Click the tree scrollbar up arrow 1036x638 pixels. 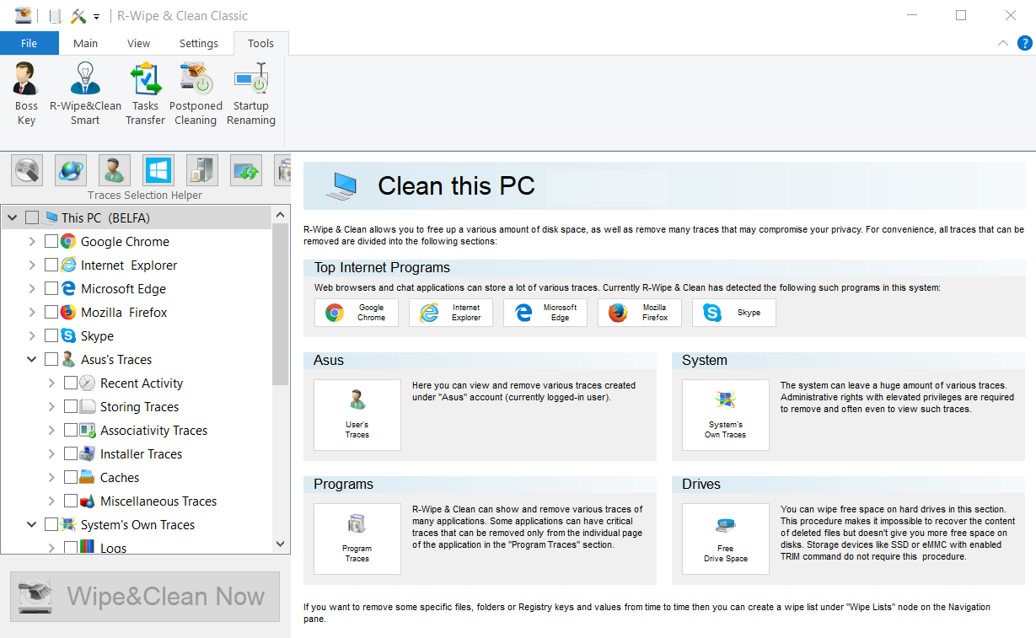click(281, 216)
